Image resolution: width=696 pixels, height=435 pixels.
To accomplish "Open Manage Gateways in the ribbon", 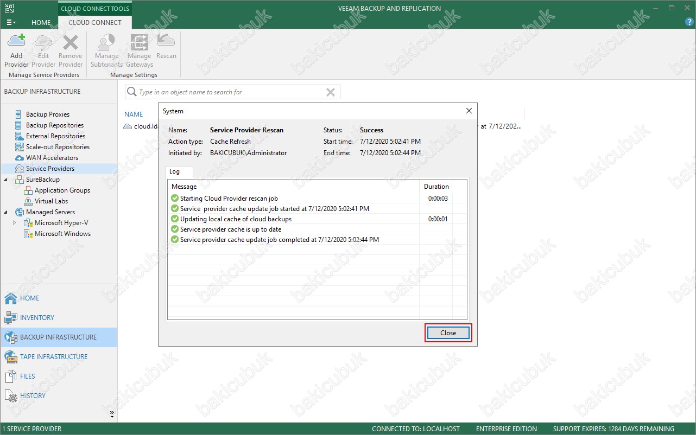I will point(139,51).
